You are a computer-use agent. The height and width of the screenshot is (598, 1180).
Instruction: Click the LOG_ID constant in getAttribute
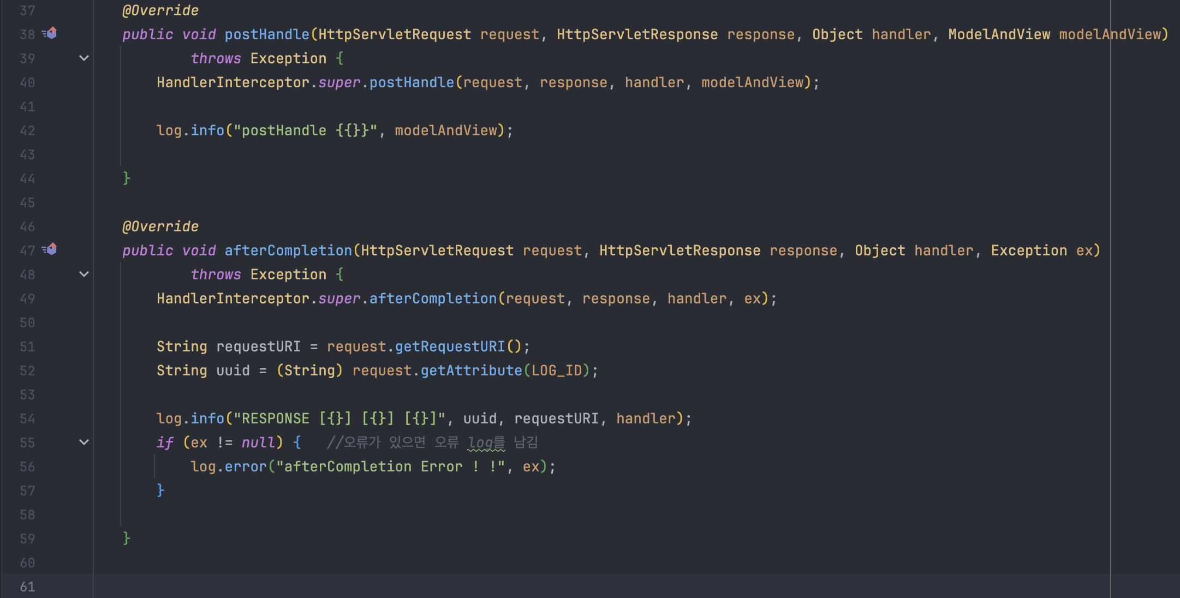557,370
